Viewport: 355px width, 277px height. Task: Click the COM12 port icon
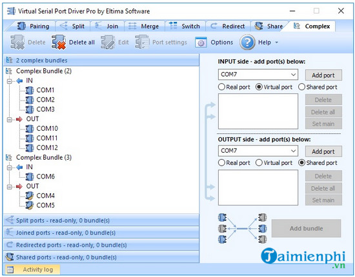[x=30, y=148]
